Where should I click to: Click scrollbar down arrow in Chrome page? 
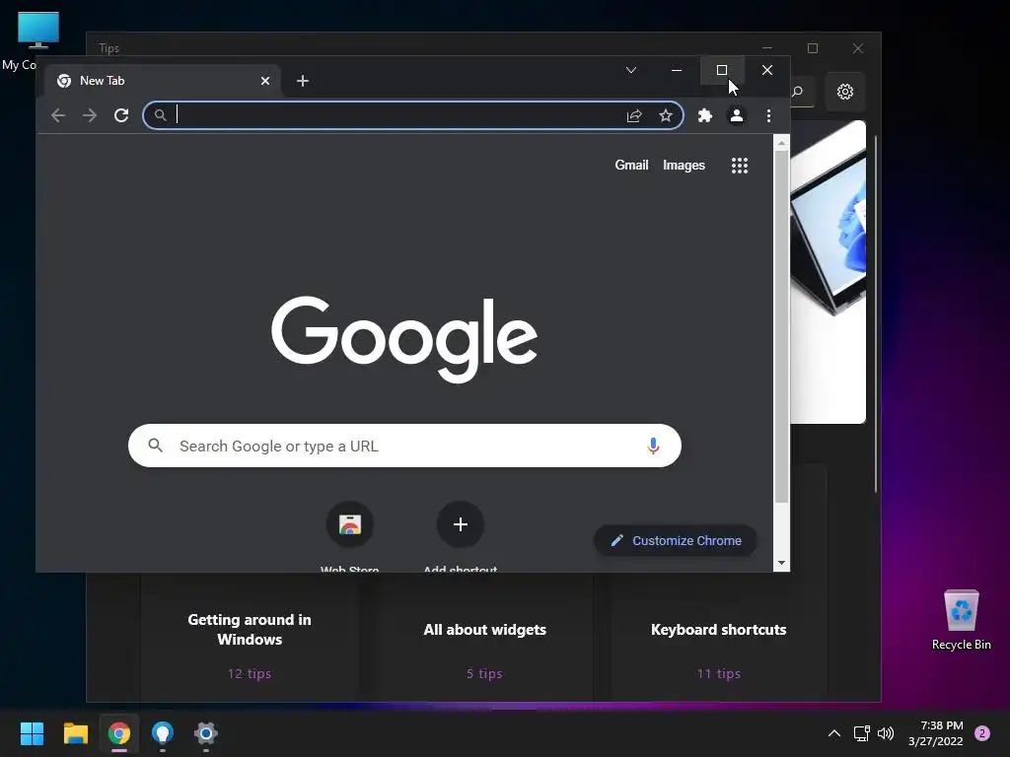click(x=781, y=563)
